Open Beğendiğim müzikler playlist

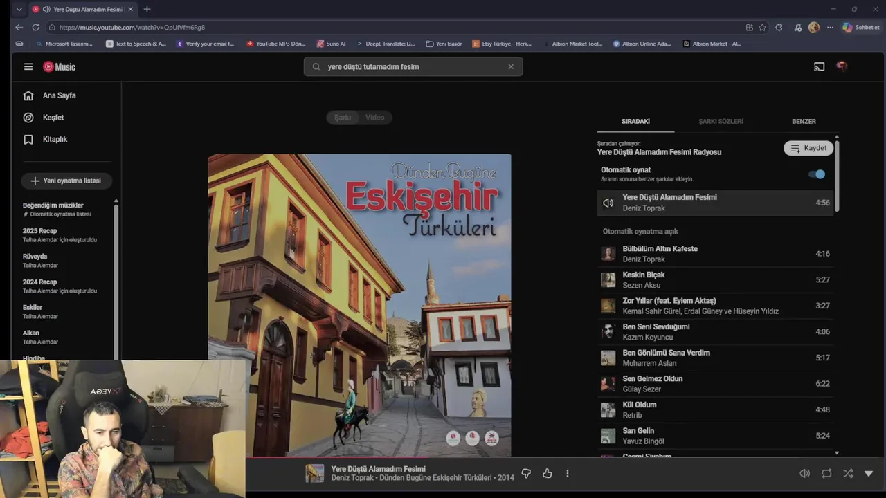point(66,210)
